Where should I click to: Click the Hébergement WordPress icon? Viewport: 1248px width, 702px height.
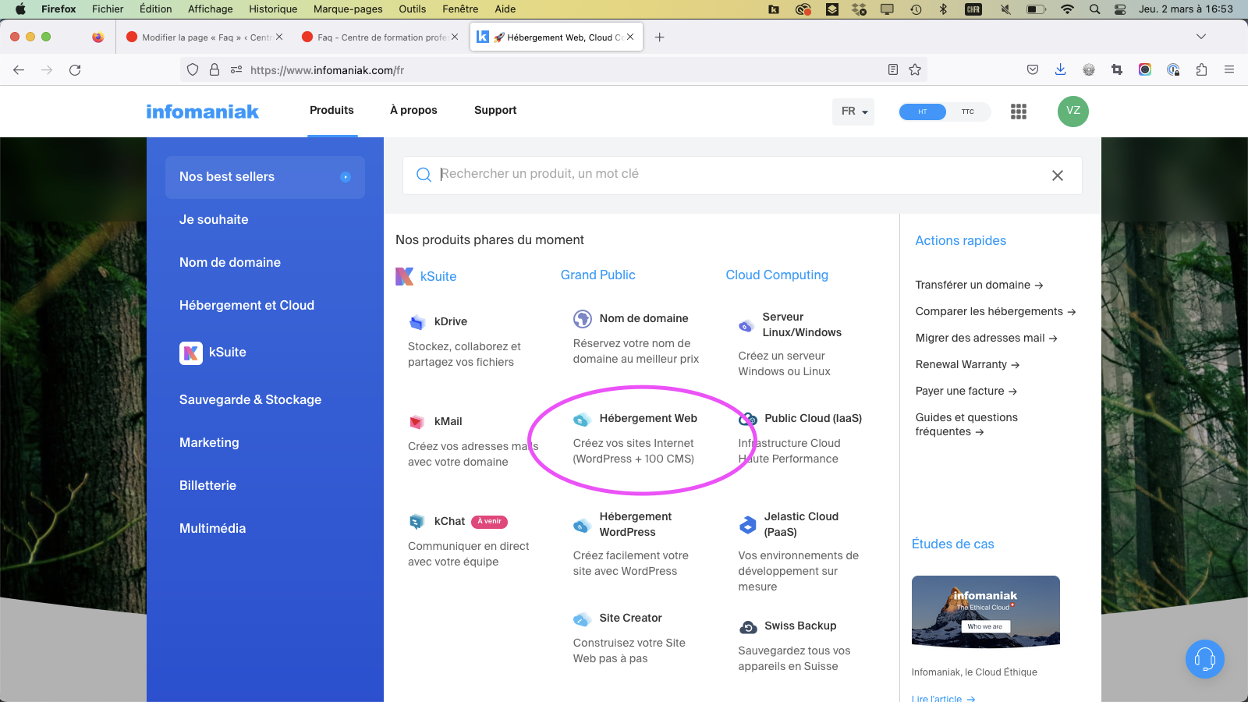pos(582,525)
